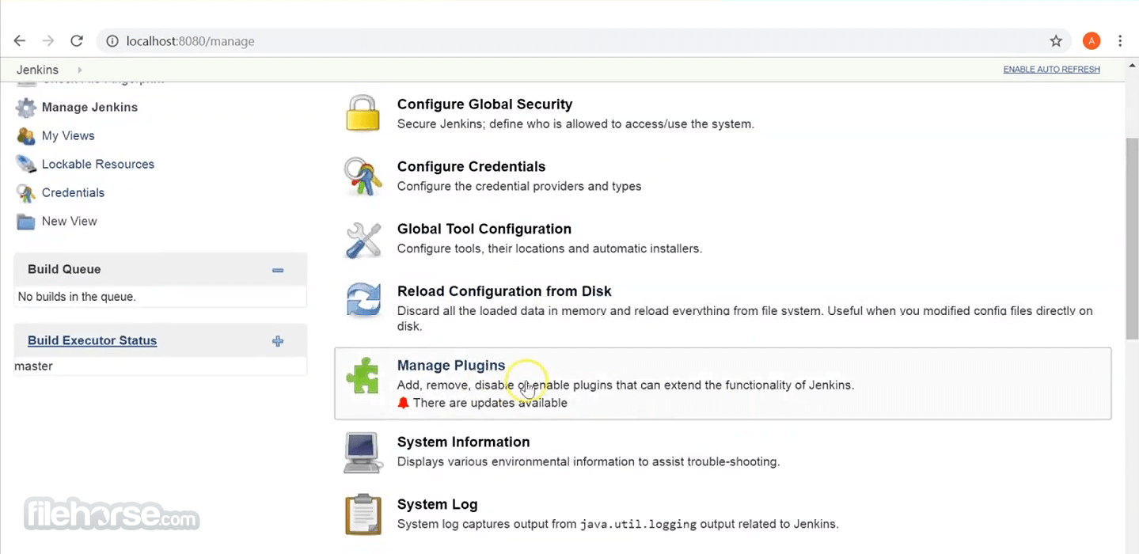Click the red bell updates notification icon
This screenshot has height=554, width=1139.
[404, 403]
